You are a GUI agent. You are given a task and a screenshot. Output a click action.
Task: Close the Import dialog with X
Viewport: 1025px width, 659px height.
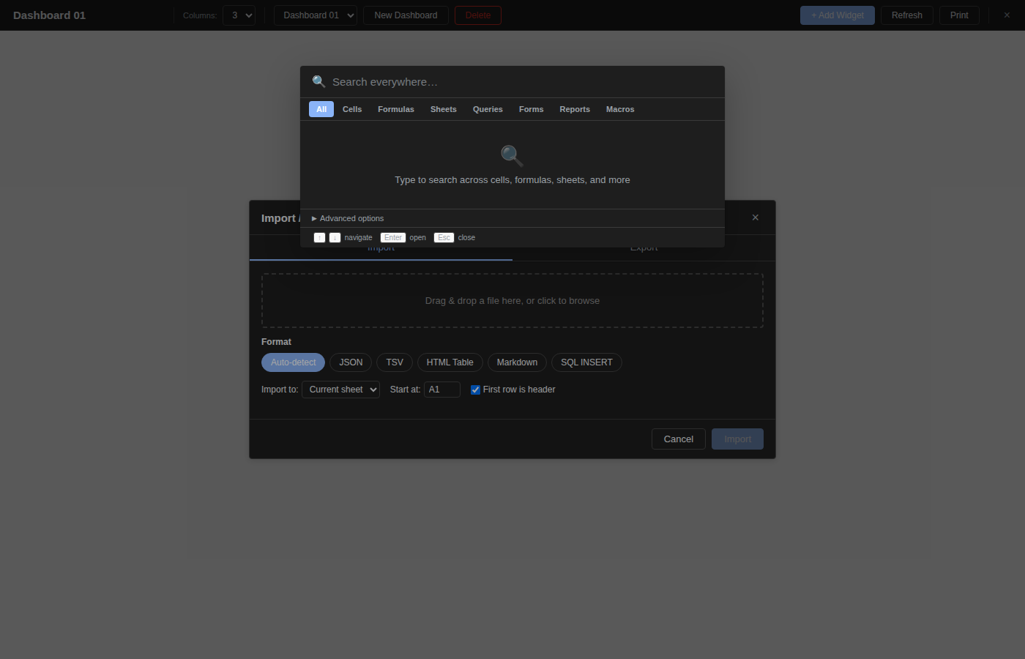(756, 217)
